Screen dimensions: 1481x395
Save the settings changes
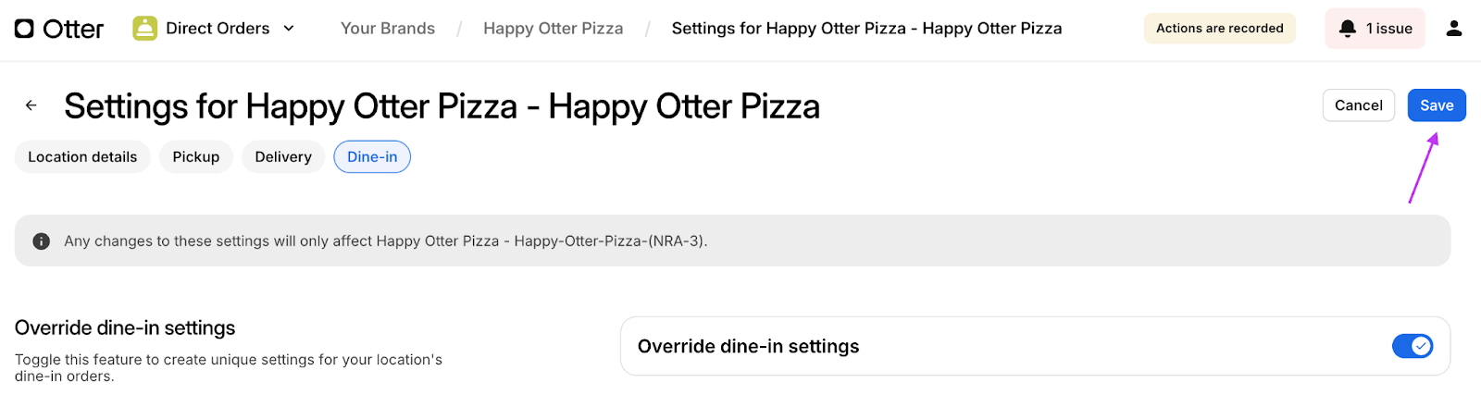1437,105
